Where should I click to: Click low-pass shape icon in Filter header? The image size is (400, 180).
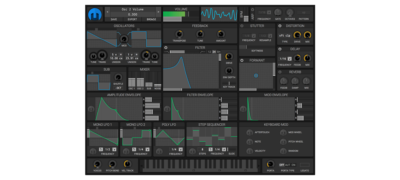pyautogui.click(x=166, y=52)
